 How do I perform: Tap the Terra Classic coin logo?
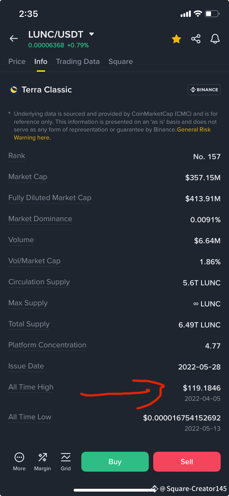click(x=14, y=90)
